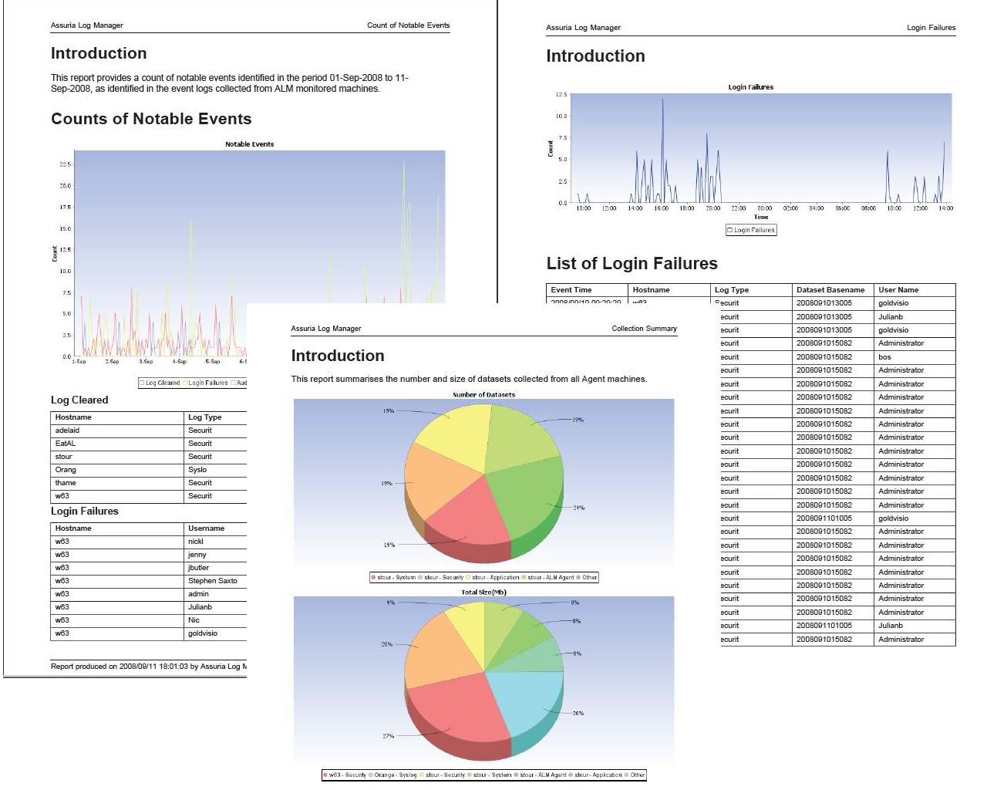Click the User Name column header

(x=898, y=290)
